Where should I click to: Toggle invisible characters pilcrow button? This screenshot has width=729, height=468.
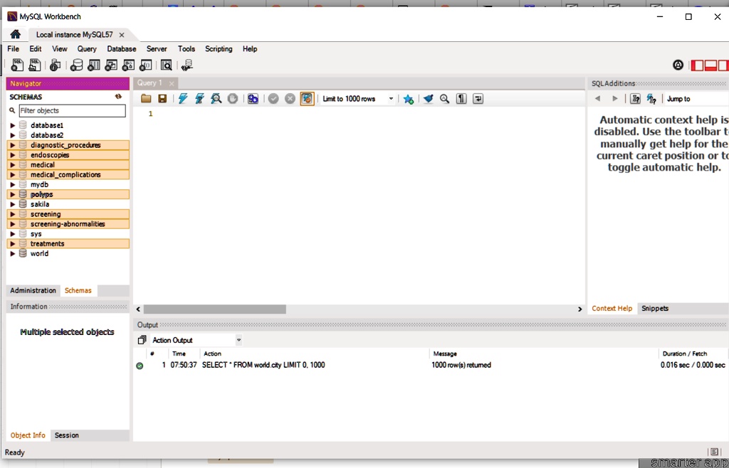(x=461, y=99)
